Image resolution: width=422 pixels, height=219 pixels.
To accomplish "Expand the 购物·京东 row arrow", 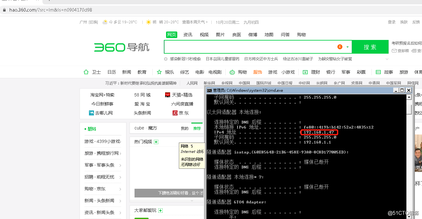I will [120, 189].
